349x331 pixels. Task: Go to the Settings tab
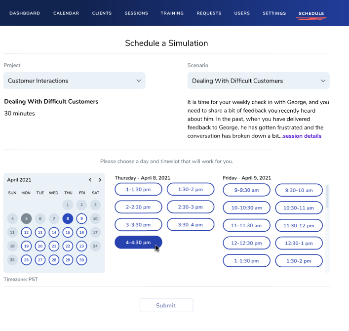274,13
